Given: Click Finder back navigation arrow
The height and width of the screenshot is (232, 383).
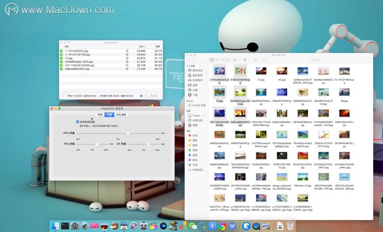Looking at the screenshot, I should click(x=189, y=60).
